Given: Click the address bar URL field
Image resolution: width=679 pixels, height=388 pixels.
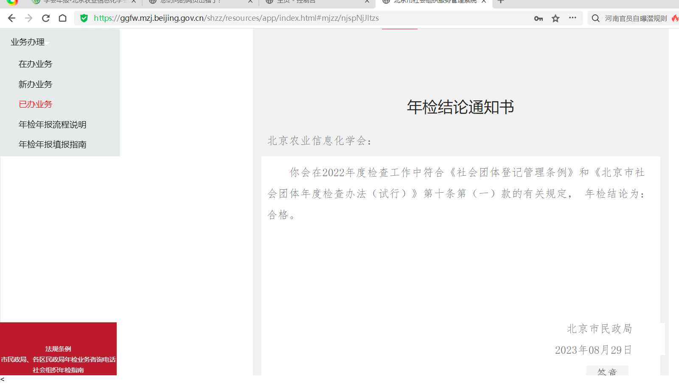Looking at the screenshot, I should pos(297,18).
